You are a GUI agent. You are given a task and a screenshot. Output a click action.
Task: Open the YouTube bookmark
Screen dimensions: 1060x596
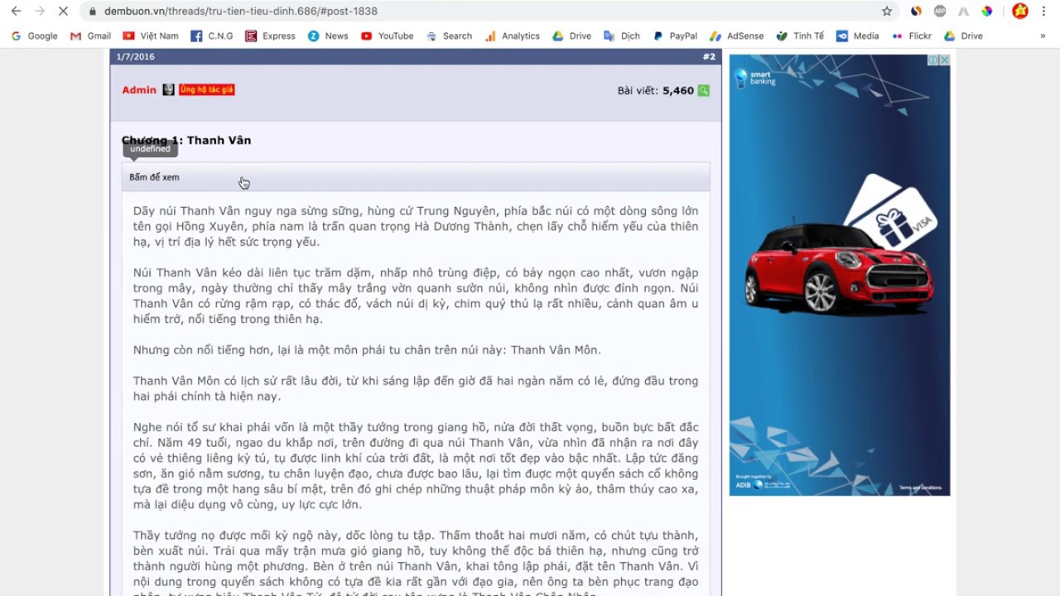click(x=387, y=36)
